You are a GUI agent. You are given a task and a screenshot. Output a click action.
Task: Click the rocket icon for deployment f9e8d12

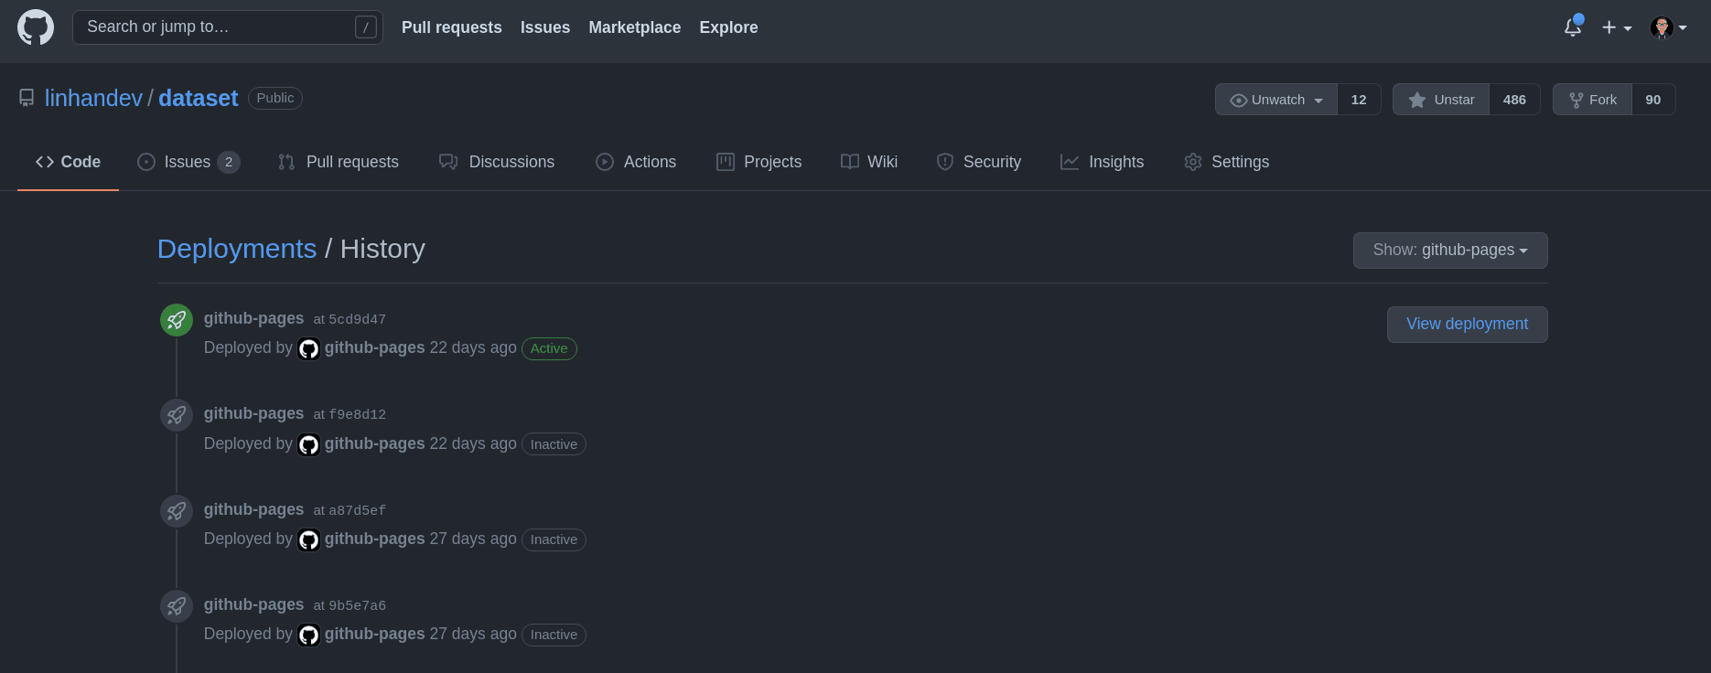(x=177, y=415)
